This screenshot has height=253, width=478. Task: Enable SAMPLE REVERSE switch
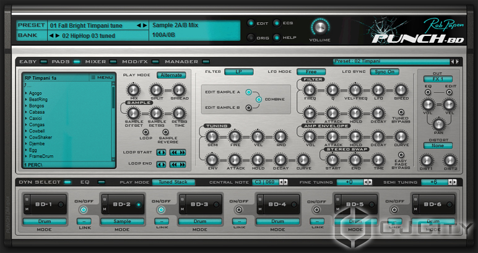(165, 132)
